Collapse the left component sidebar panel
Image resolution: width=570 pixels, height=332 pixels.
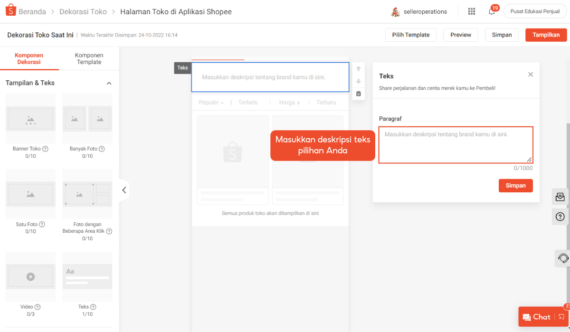pyautogui.click(x=124, y=190)
